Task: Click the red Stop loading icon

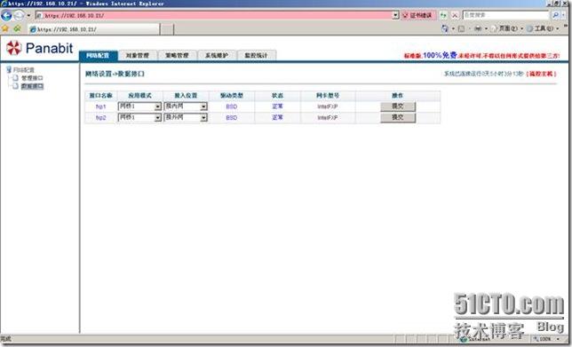Action: pyautogui.click(x=455, y=15)
